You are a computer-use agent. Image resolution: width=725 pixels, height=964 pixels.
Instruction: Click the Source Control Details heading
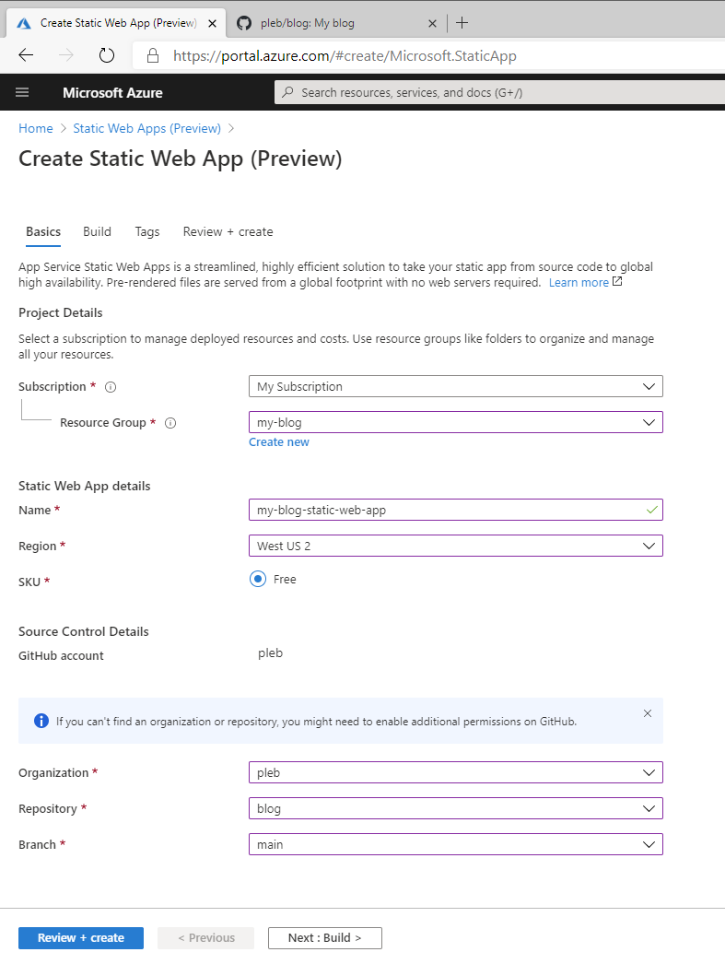pos(84,631)
